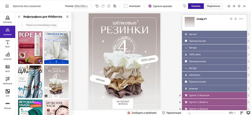Screen dimensions: 251x115
Task: Select the Лосьон для тела template thumbnail
Action: pyautogui.click(x=56, y=48)
